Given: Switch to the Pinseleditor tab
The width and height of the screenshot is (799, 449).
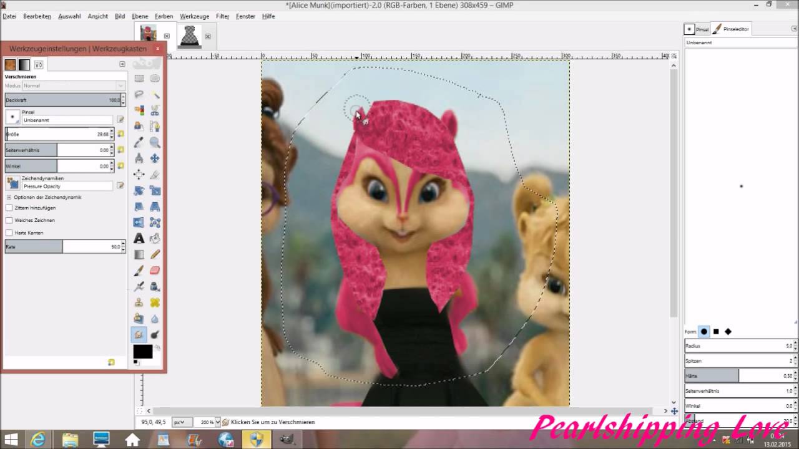Looking at the screenshot, I should coord(732,29).
